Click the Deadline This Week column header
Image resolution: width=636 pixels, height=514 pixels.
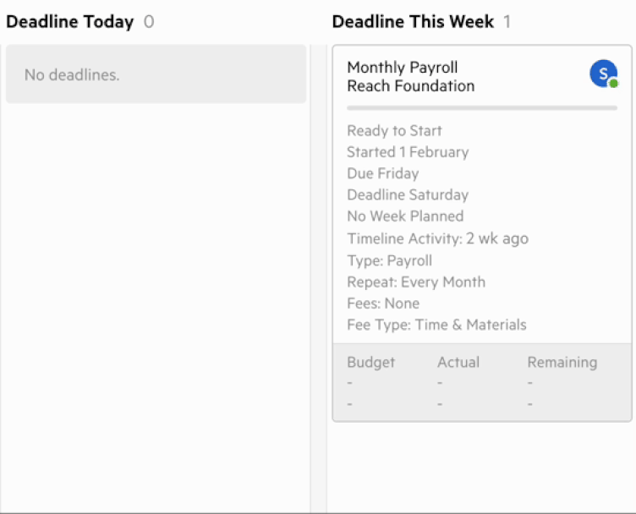[x=413, y=22]
